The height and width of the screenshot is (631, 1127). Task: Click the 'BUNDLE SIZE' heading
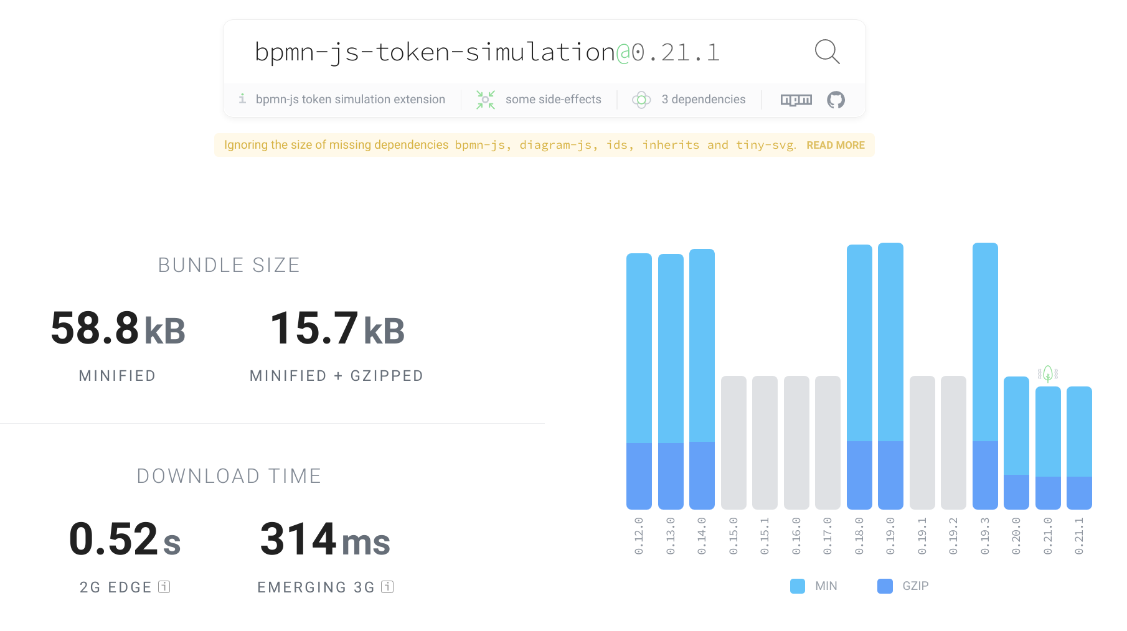click(x=229, y=265)
